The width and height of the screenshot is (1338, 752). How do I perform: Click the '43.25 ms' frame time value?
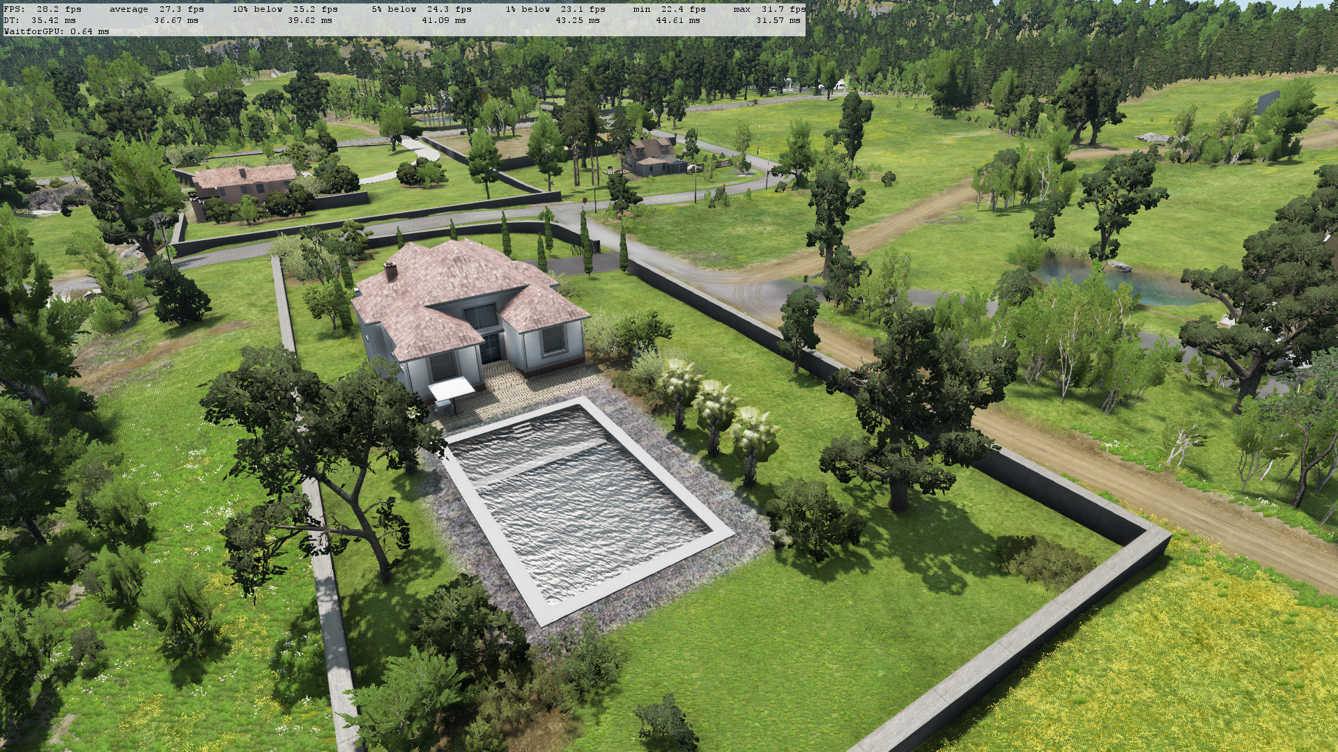click(578, 20)
